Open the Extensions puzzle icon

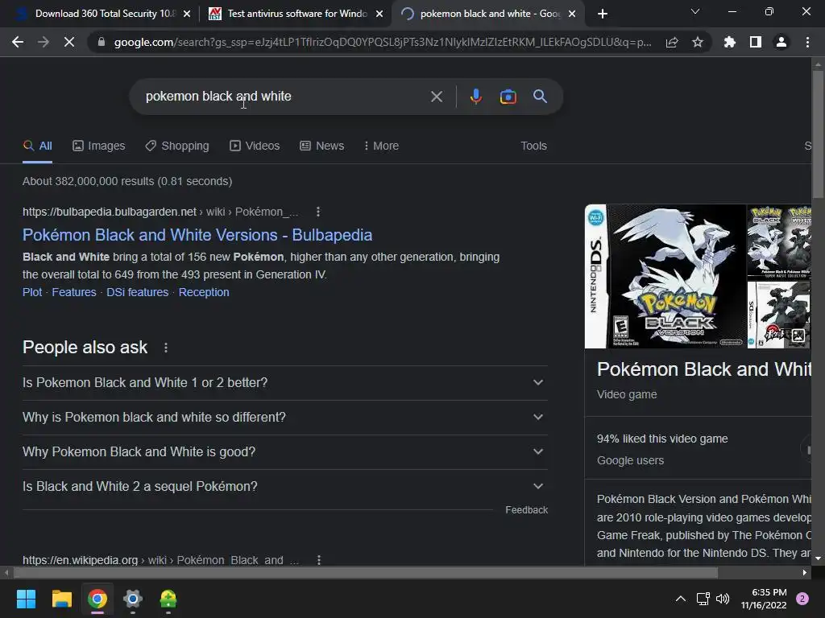pyautogui.click(x=730, y=42)
